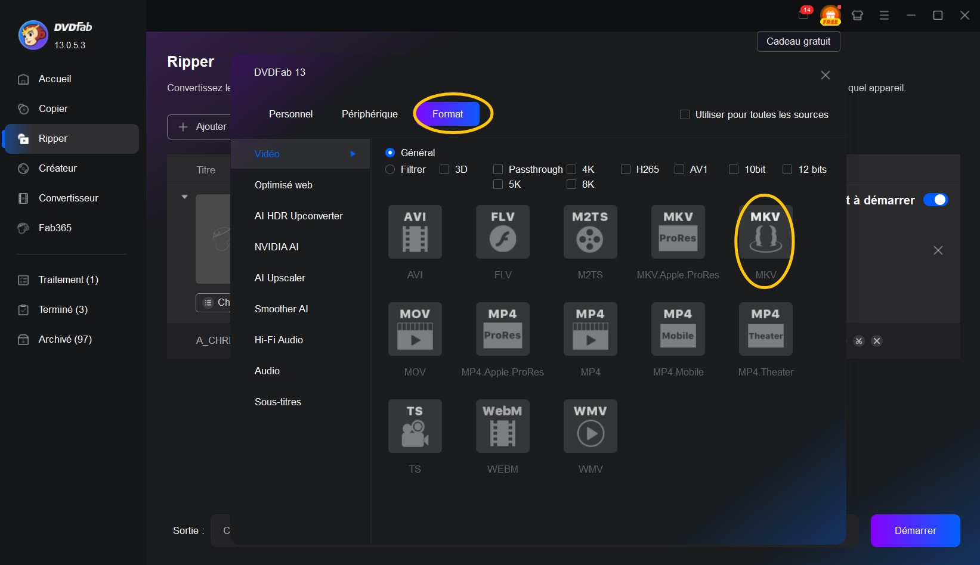Choose the MP4.Theater format
The image size is (980, 565).
[765, 329]
